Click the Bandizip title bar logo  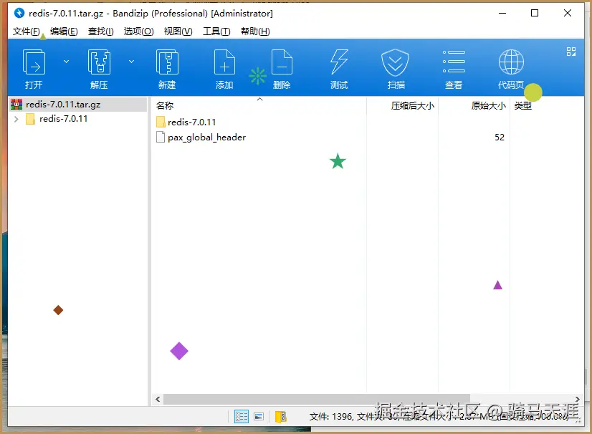point(19,13)
